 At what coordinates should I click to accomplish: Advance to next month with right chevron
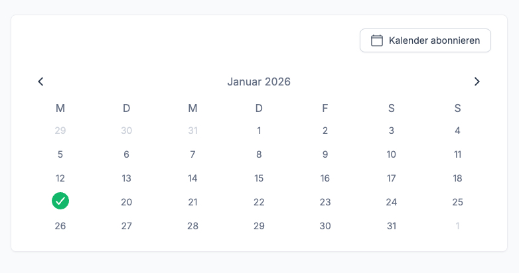tap(477, 82)
